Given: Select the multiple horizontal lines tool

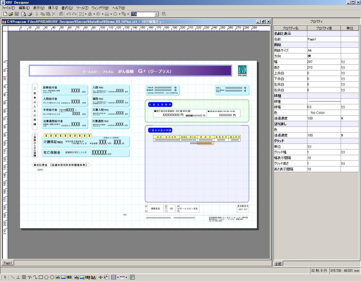Looking at the screenshot, I should [x=24, y=277].
